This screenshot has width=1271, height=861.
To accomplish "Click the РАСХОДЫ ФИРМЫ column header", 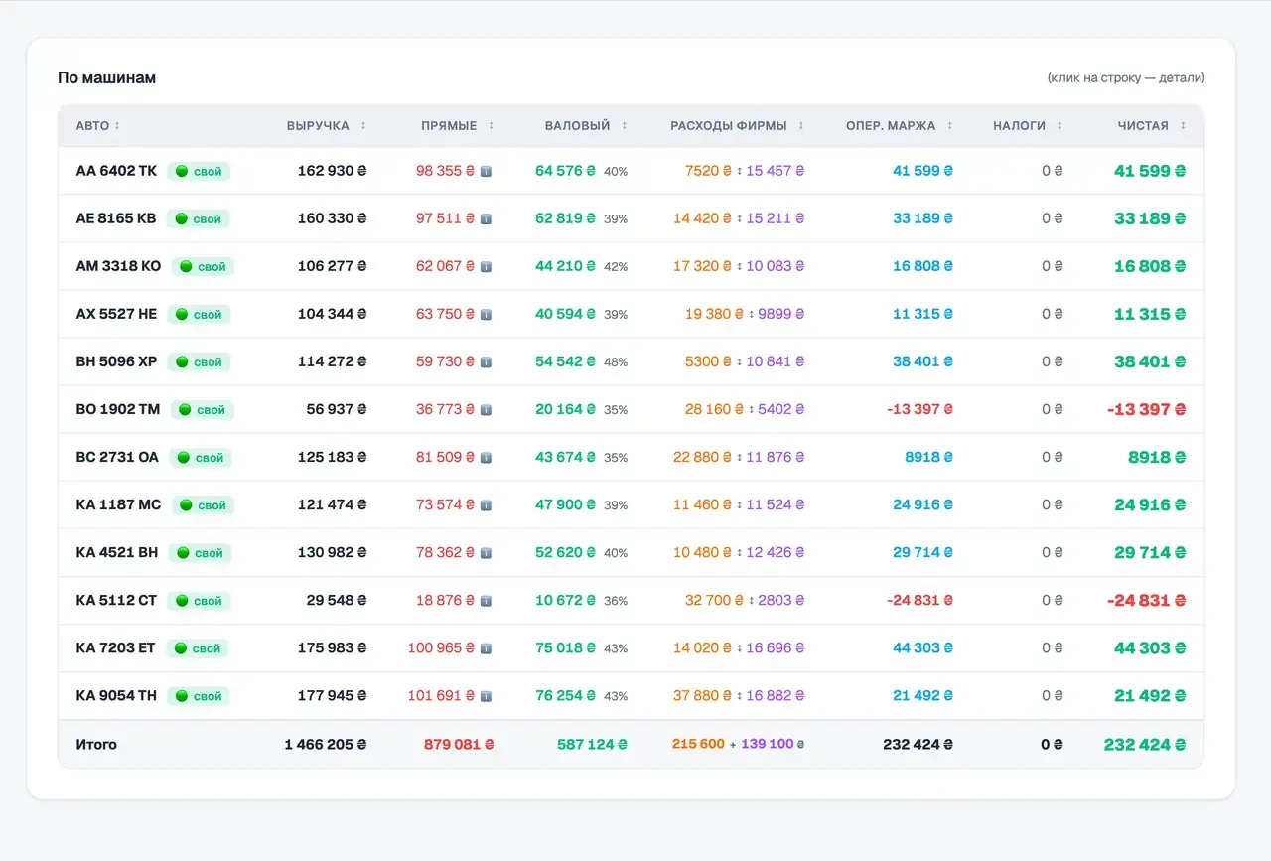I will 729,126.
